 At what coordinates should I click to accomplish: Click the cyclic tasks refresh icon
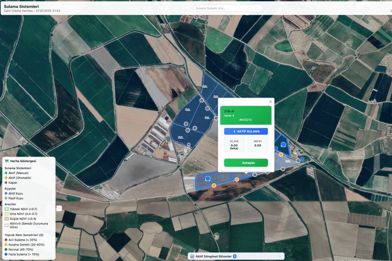tap(192, 256)
